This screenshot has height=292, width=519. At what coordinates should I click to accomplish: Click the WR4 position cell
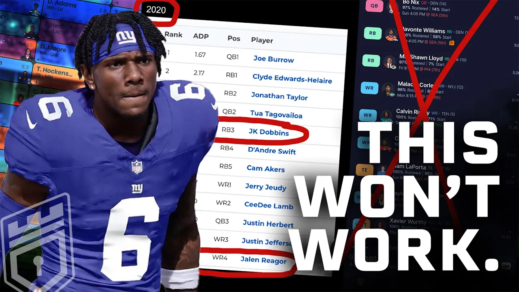219,258
